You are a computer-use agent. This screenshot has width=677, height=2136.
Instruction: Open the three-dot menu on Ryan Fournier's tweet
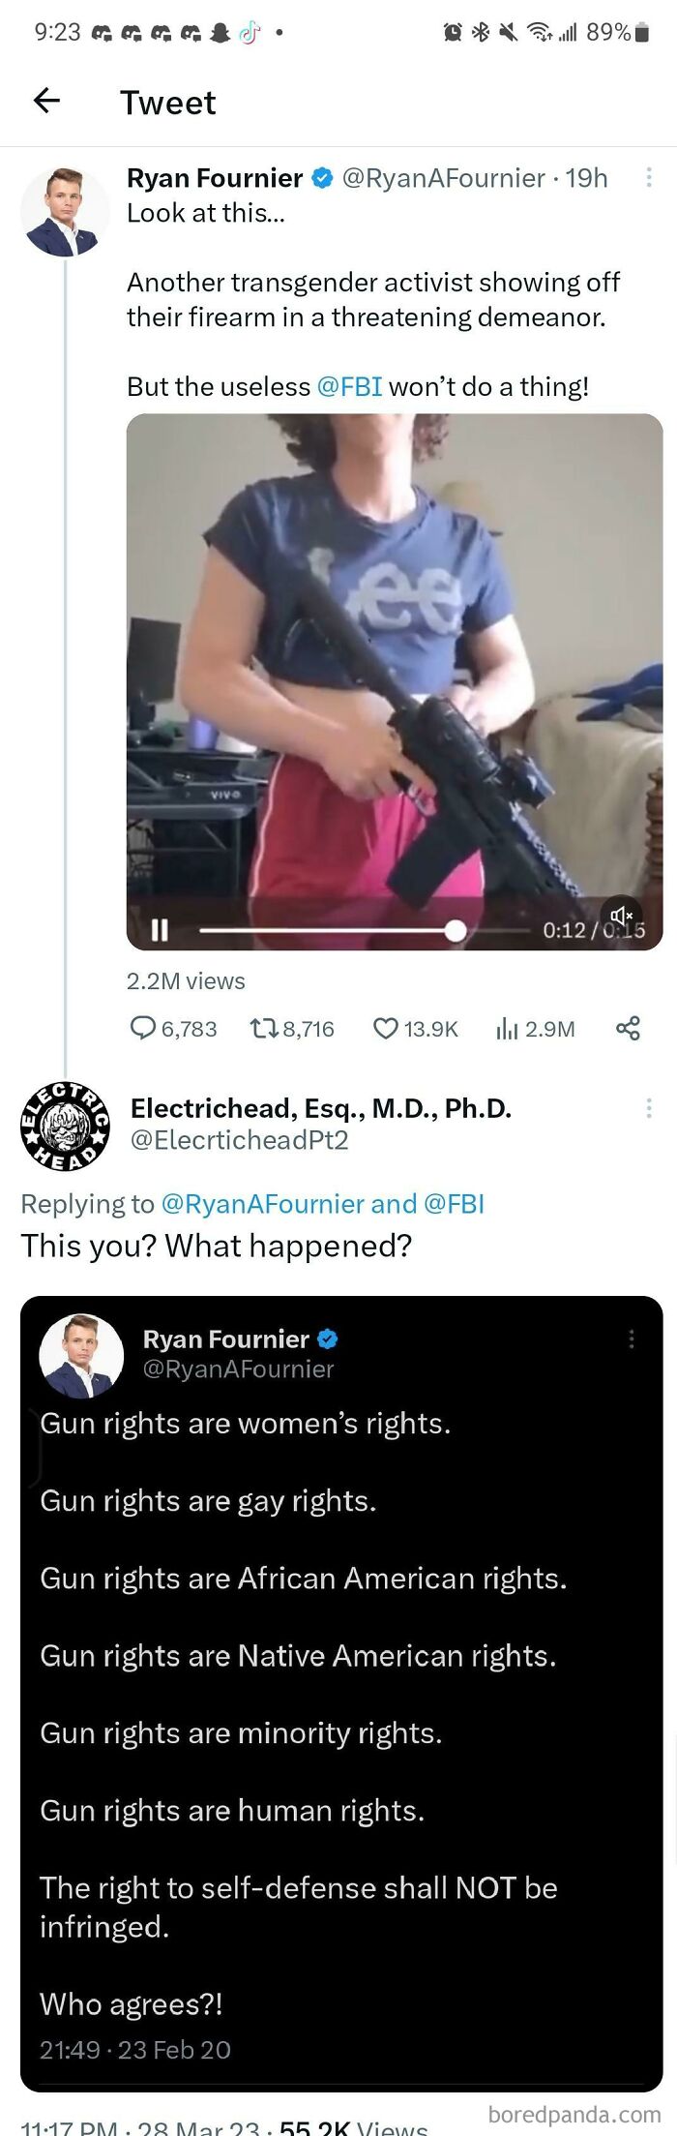[650, 178]
